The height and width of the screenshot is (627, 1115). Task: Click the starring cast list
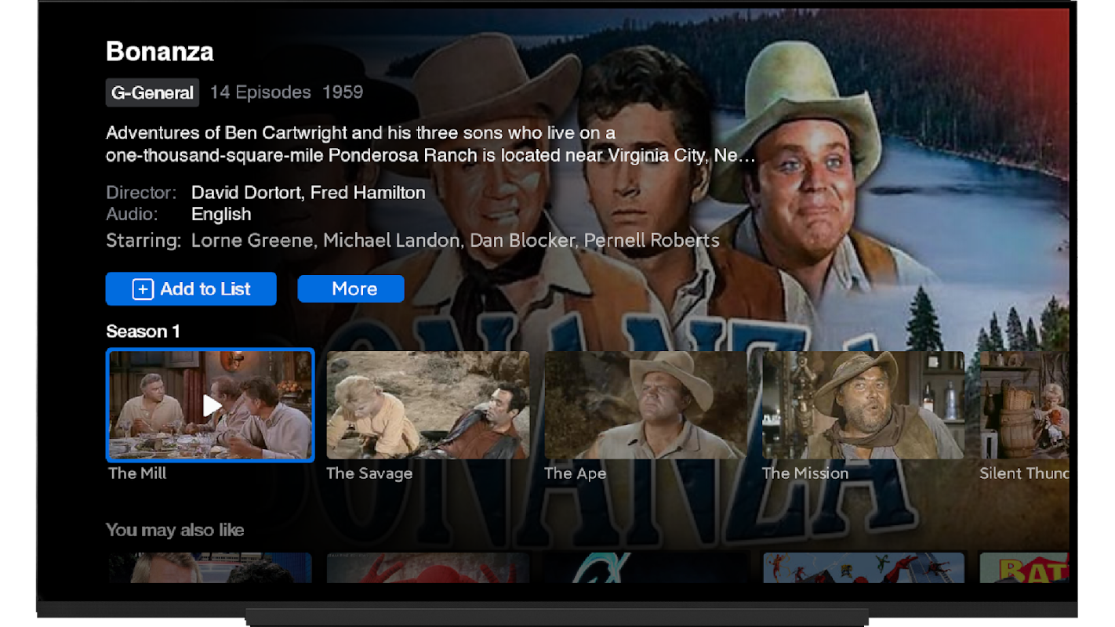point(455,241)
